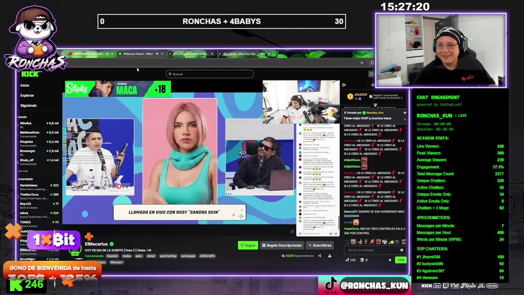The width and height of the screenshot is (524, 295).
Task: Close the TikTok Make Your Day tab
Action: (262, 54)
